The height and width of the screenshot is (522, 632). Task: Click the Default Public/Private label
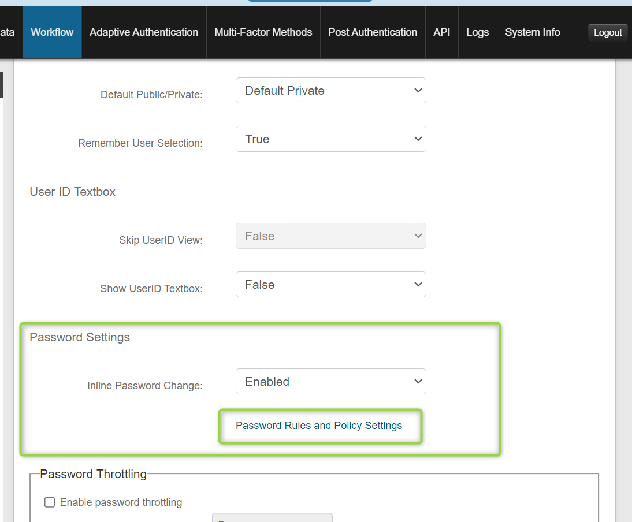[x=151, y=95]
